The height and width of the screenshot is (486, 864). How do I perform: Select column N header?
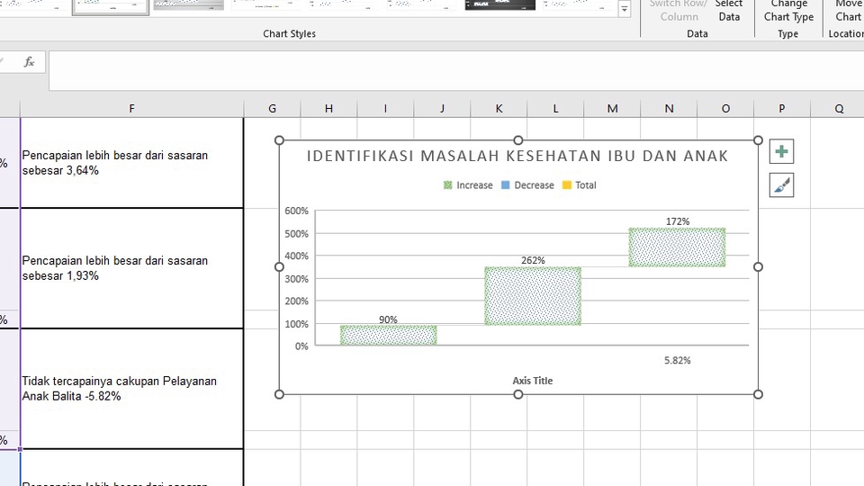[x=669, y=109]
